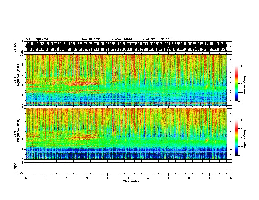Click the bright red emission band near 3 min in ch.1
The width and height of the screenshot is (259, 200).
(x=86, y=84)
